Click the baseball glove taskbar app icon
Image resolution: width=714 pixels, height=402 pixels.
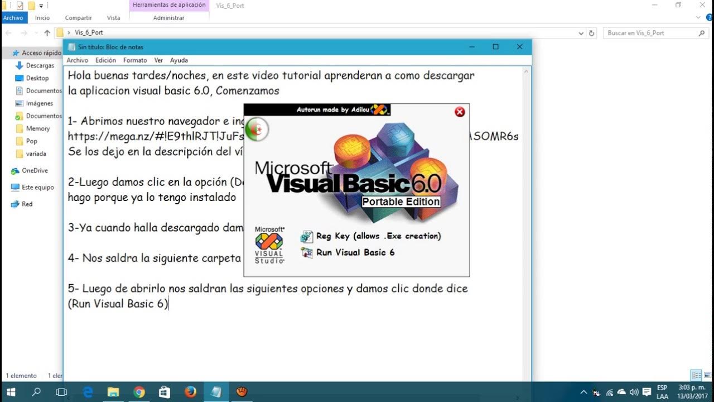[x=242, y=392]
